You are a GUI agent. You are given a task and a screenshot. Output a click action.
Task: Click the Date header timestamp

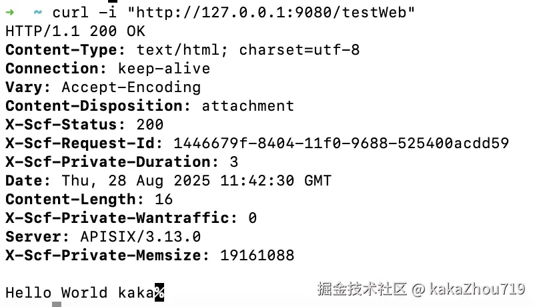(196, 181)
